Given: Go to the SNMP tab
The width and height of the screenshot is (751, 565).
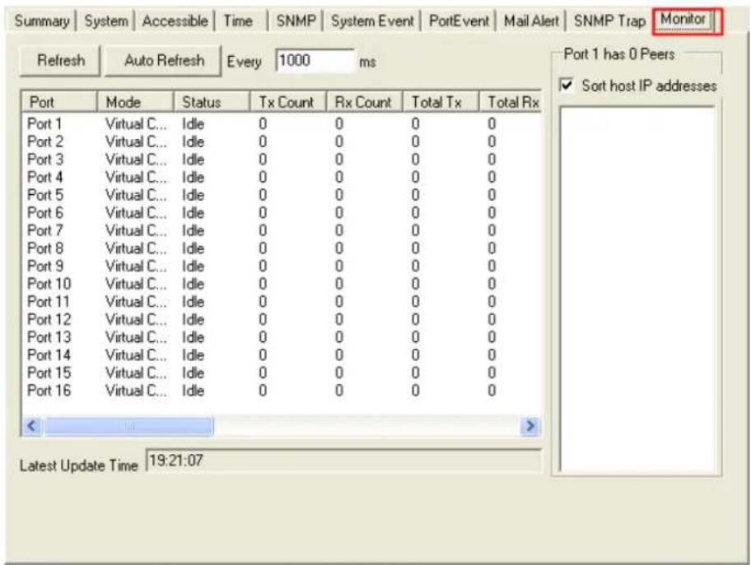Looking at the screenshot, I should pyautogui.click(x=296, y=21).
